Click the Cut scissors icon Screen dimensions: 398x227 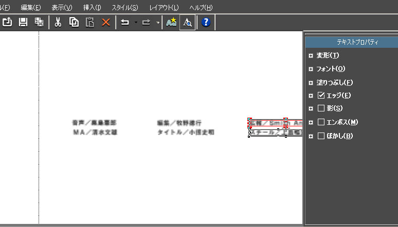click(58, 23)
